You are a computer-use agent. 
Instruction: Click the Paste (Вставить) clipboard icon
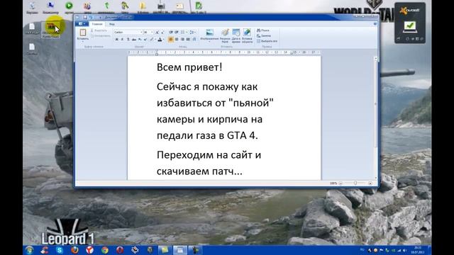[x=83, y=33]
